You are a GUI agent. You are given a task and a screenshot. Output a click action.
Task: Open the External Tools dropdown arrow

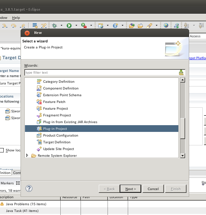click(91, 25)
